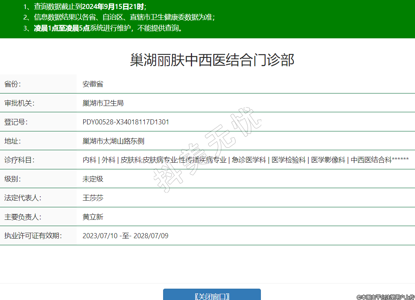This screenshot has width=415, height=300.
Task: Click the 审批机关 row label
Action: (19, 103)
